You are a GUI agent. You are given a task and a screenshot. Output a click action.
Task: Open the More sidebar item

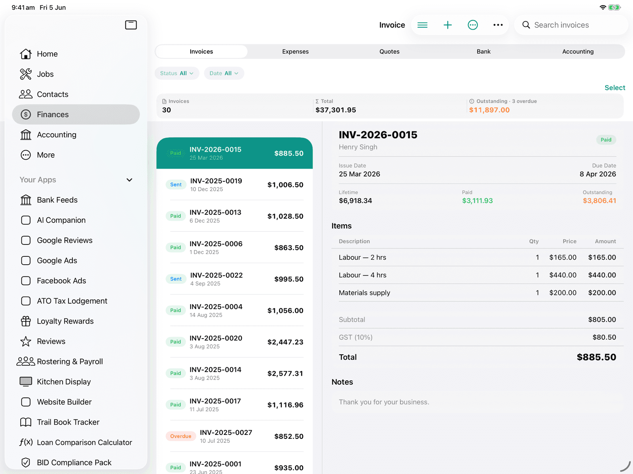click(76, 155)
